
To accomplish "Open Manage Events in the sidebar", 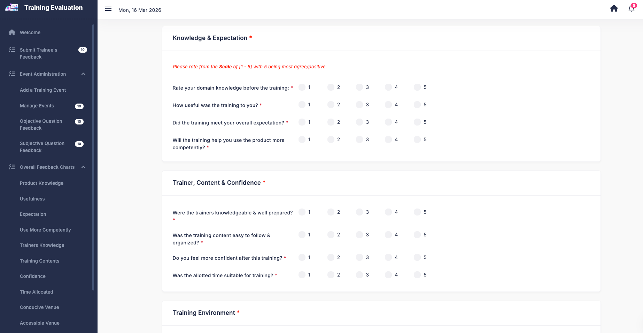I will (x=37, y=106).
